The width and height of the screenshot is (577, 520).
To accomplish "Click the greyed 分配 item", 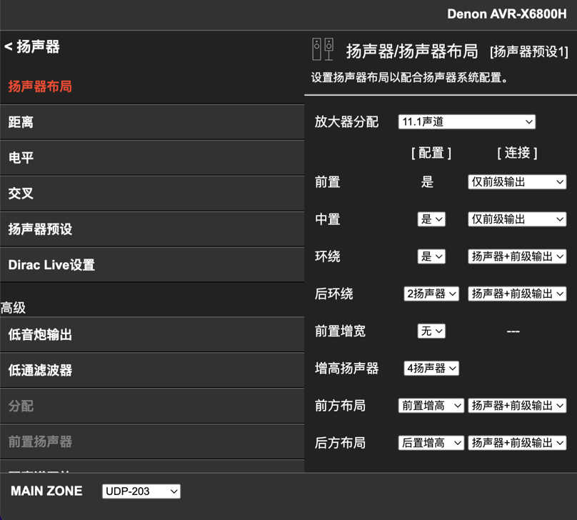I will 152,406.
